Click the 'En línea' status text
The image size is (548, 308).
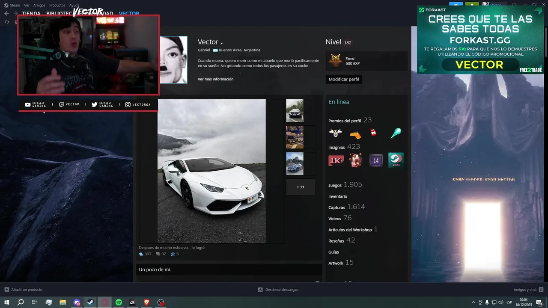click(339, 102)
